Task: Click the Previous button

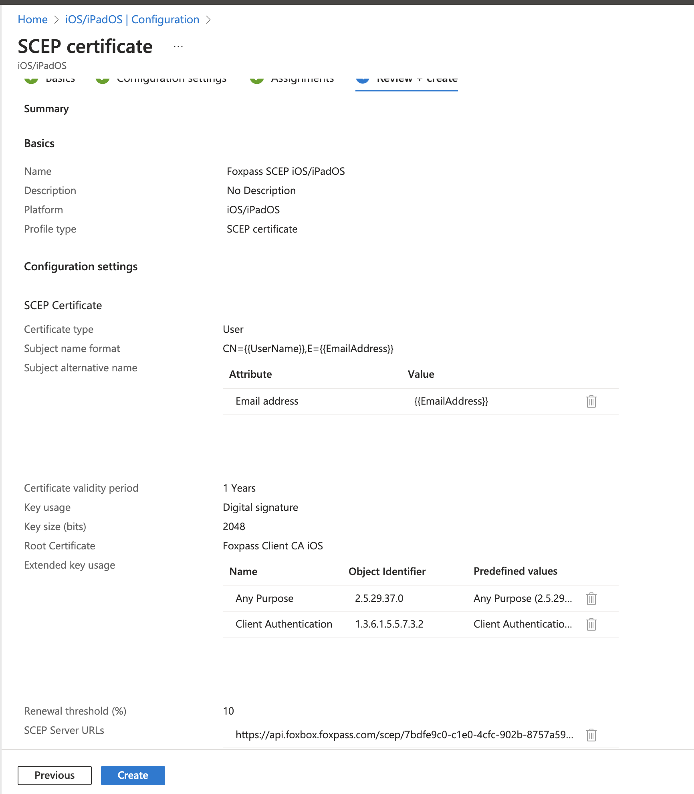Action: pos(54,775)
